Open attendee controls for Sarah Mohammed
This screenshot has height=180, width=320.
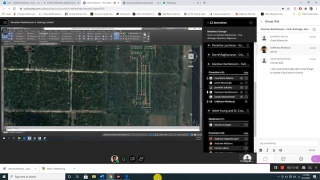tap(246, 97)
